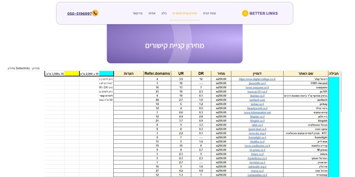The width and height of the screenshot is (355, 177).
Task: Click the yellow header cell
Action: (71, 74)
